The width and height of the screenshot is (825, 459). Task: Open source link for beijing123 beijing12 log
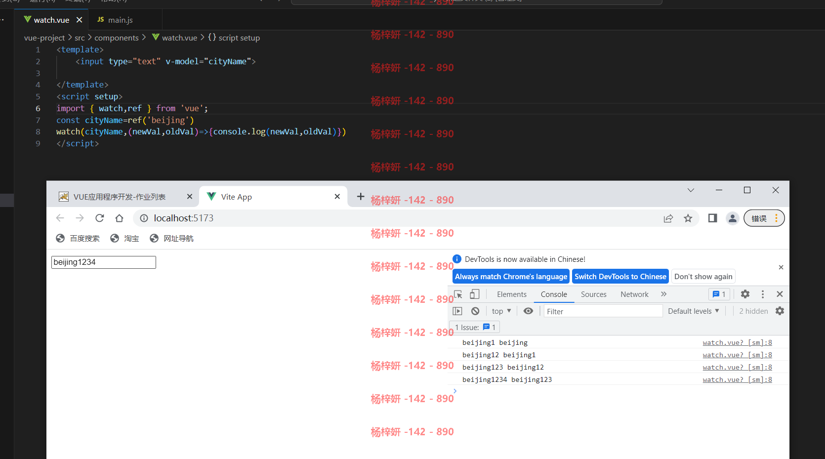coord(737,367)
